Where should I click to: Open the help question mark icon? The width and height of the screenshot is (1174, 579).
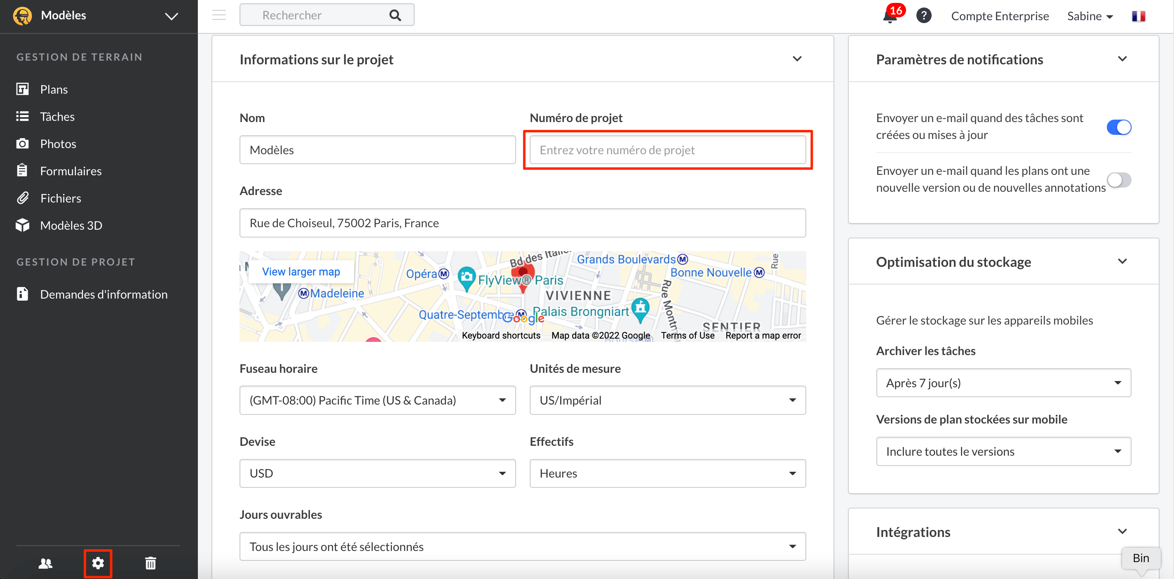click(924, 16)
